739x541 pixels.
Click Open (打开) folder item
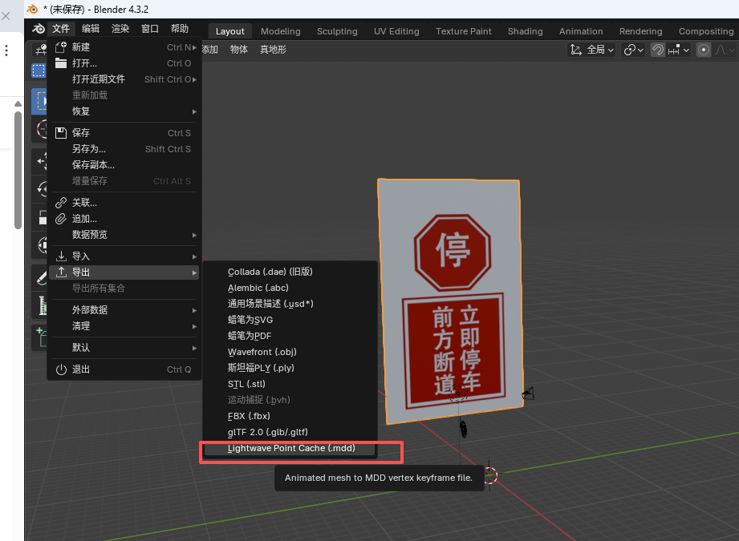coord(84,63)
